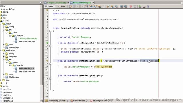Click Shift Line Right toolbar icon
This screenshot has height=103, width=183.
126,7
